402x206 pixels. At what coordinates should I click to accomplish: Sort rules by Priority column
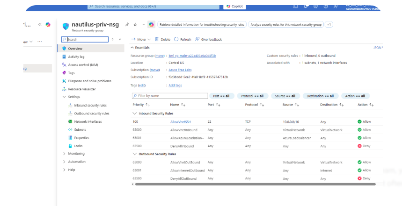tap(141, 105)
